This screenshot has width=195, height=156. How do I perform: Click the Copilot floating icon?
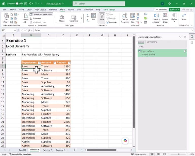[125, 141]
